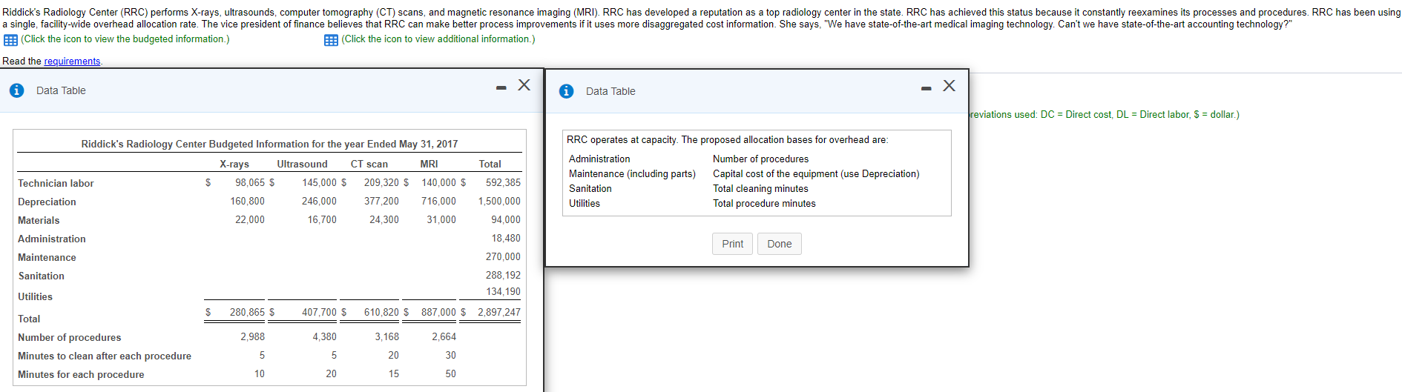1402x392 pixels.
Task: Select the MRI column header
Action: tap(429, 164)
